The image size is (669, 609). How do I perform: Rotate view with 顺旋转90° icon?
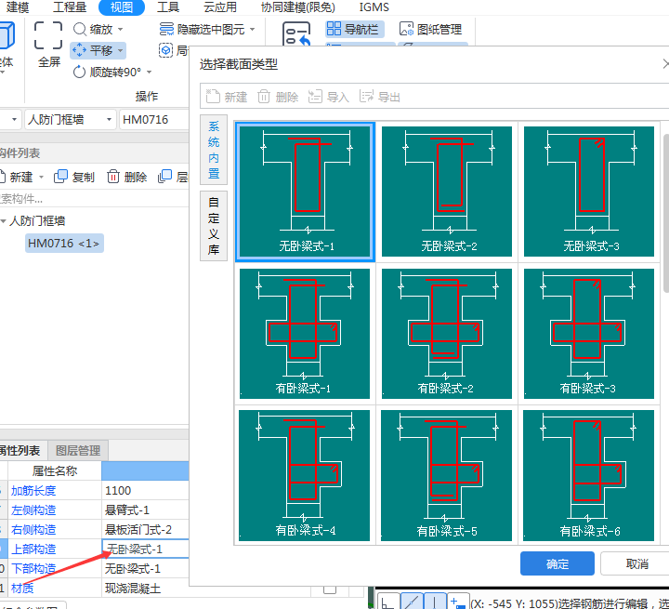pyautogui.click(x=79, y=72)
